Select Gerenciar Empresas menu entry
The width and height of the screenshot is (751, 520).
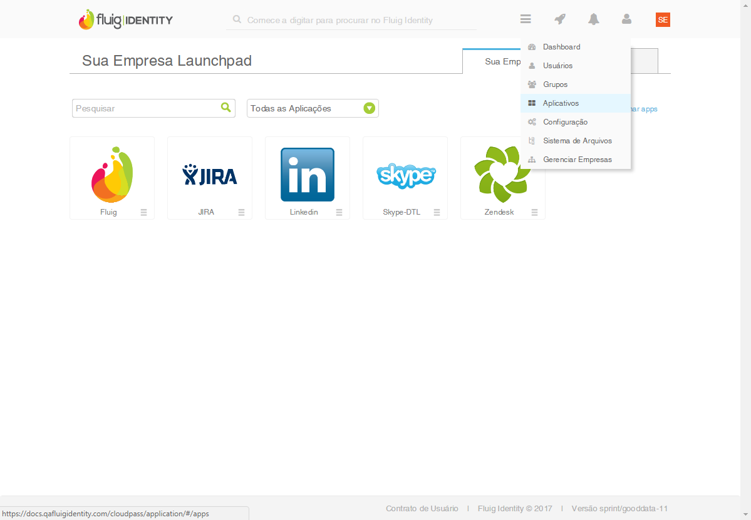576,160
